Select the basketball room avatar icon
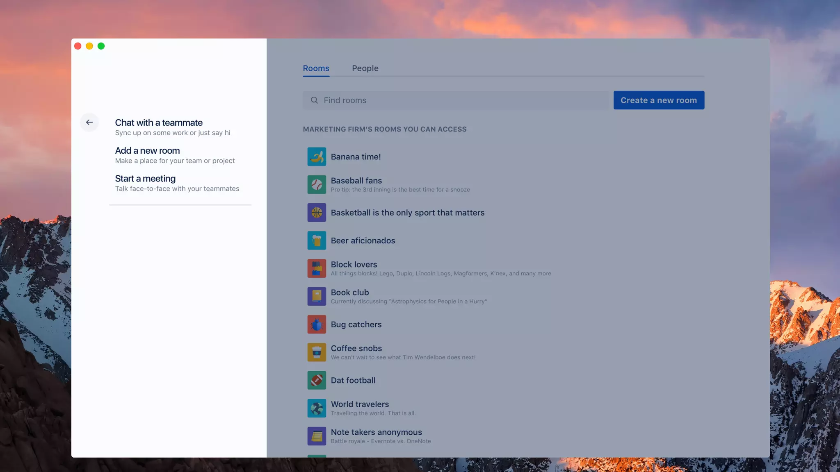 [317, 213]
